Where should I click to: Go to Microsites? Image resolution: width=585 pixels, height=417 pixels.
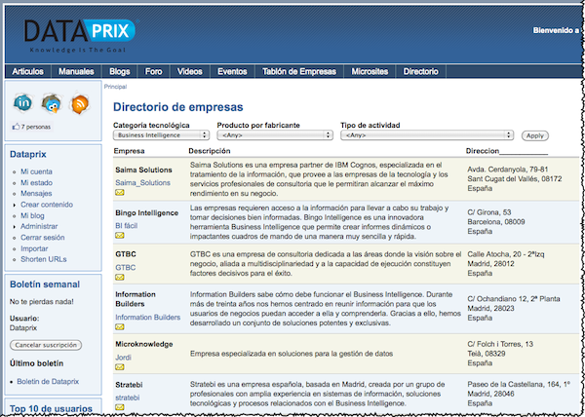click(370, 71)
